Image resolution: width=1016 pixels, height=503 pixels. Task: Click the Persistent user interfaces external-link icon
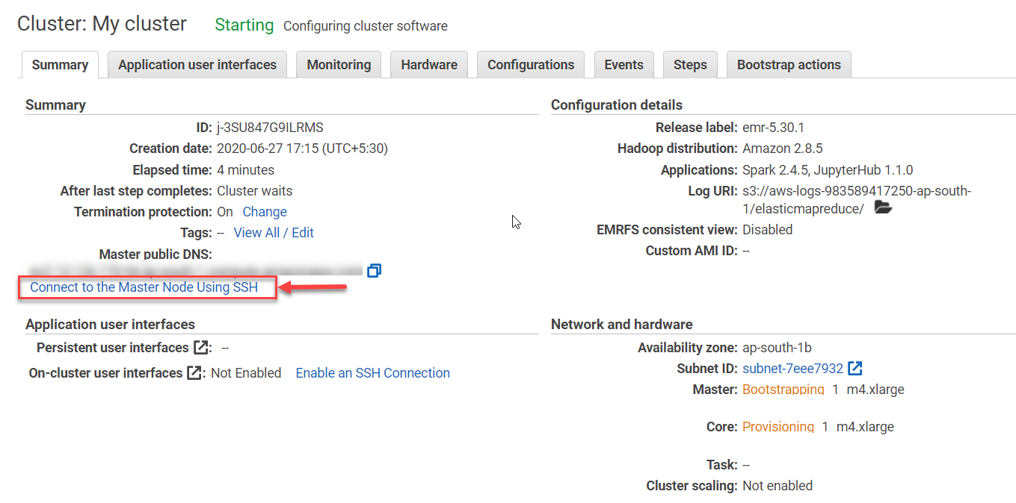[x=201, y=348]
